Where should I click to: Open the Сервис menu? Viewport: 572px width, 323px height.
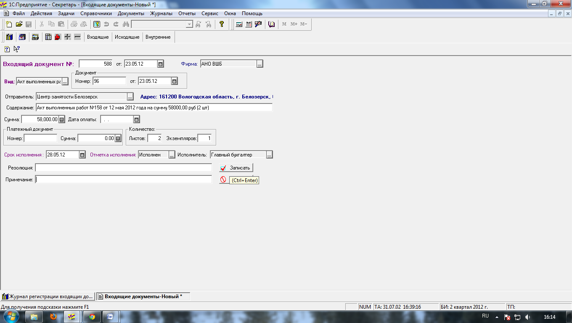[210, 13]
